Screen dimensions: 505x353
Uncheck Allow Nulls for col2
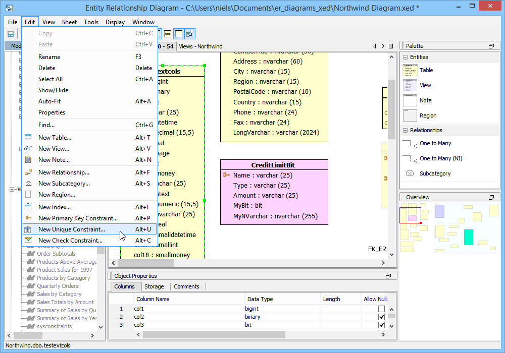381,317
